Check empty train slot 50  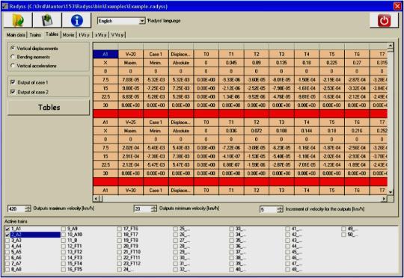(343, 235)
